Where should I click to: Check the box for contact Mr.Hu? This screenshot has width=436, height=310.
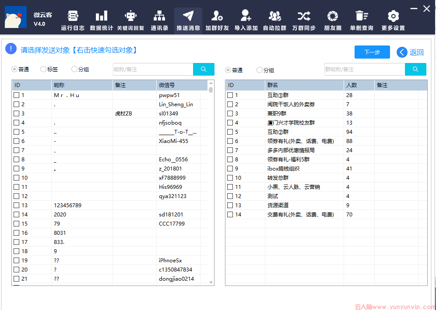coord(16,95)
